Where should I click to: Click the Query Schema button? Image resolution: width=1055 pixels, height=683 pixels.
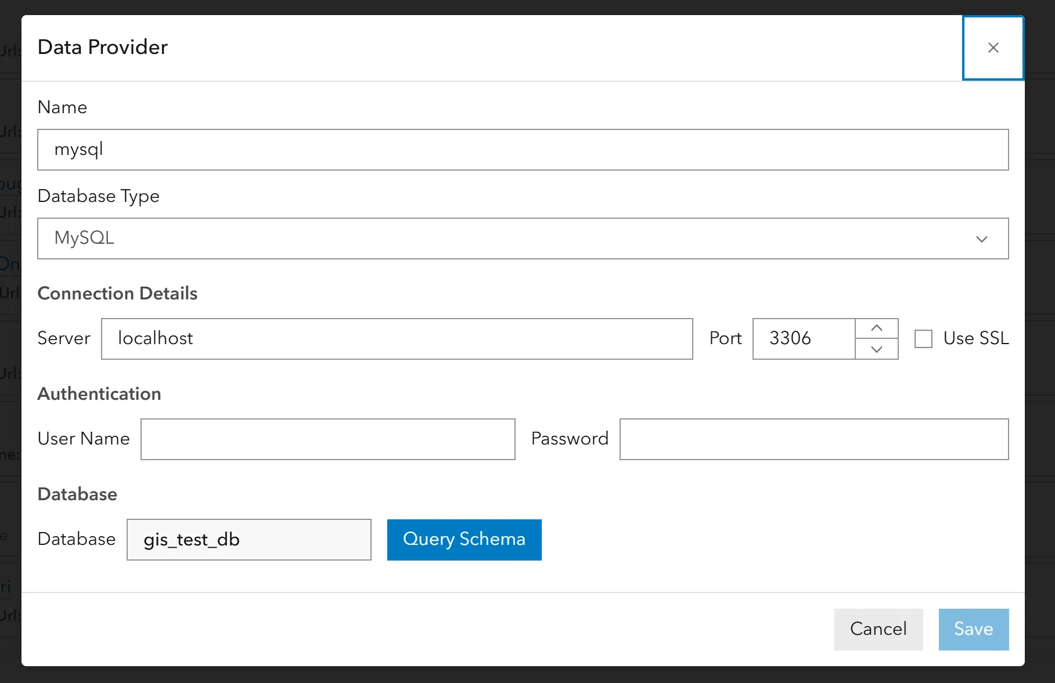(x=464, y=540)
